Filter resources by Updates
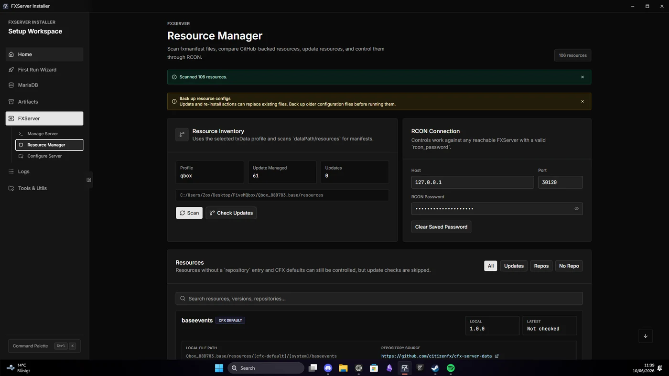The height and width of the screenshot is (376, 669). click(514, 266)
